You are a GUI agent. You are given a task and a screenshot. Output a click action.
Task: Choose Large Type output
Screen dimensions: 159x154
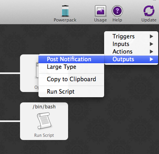click(71, 67)
